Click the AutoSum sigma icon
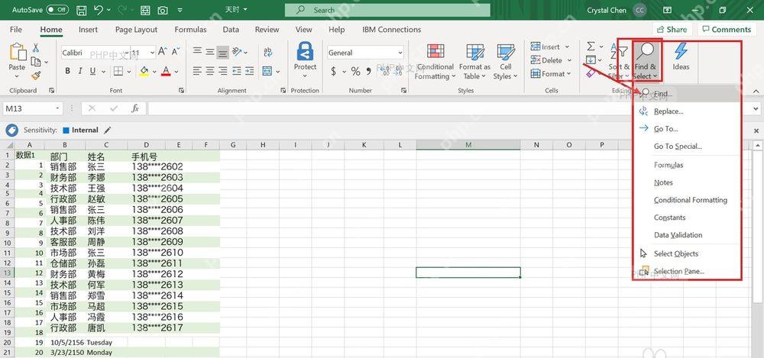 pos(591,47)
